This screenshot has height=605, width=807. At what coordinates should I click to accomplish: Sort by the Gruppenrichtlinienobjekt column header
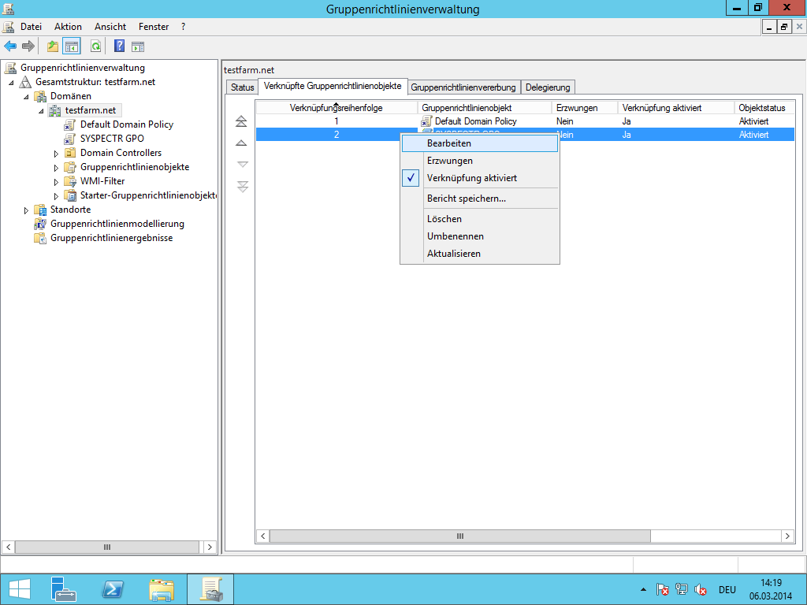[485, 108]
